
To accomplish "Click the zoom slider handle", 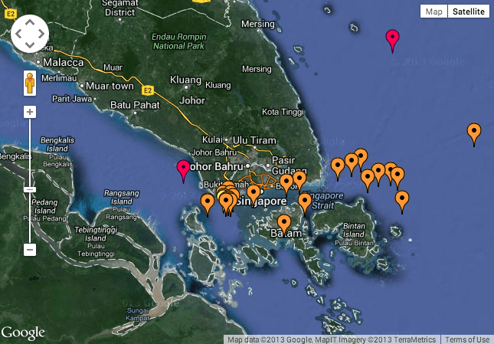I will [x=30, y=189].
